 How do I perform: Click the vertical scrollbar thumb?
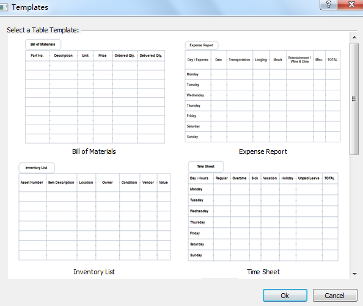[x=354, y=99]
